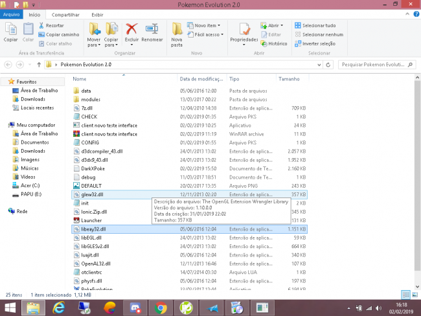421x316 pixels.
Task: Select the otclientrc LUA file
Action: (x=189, y=272)
